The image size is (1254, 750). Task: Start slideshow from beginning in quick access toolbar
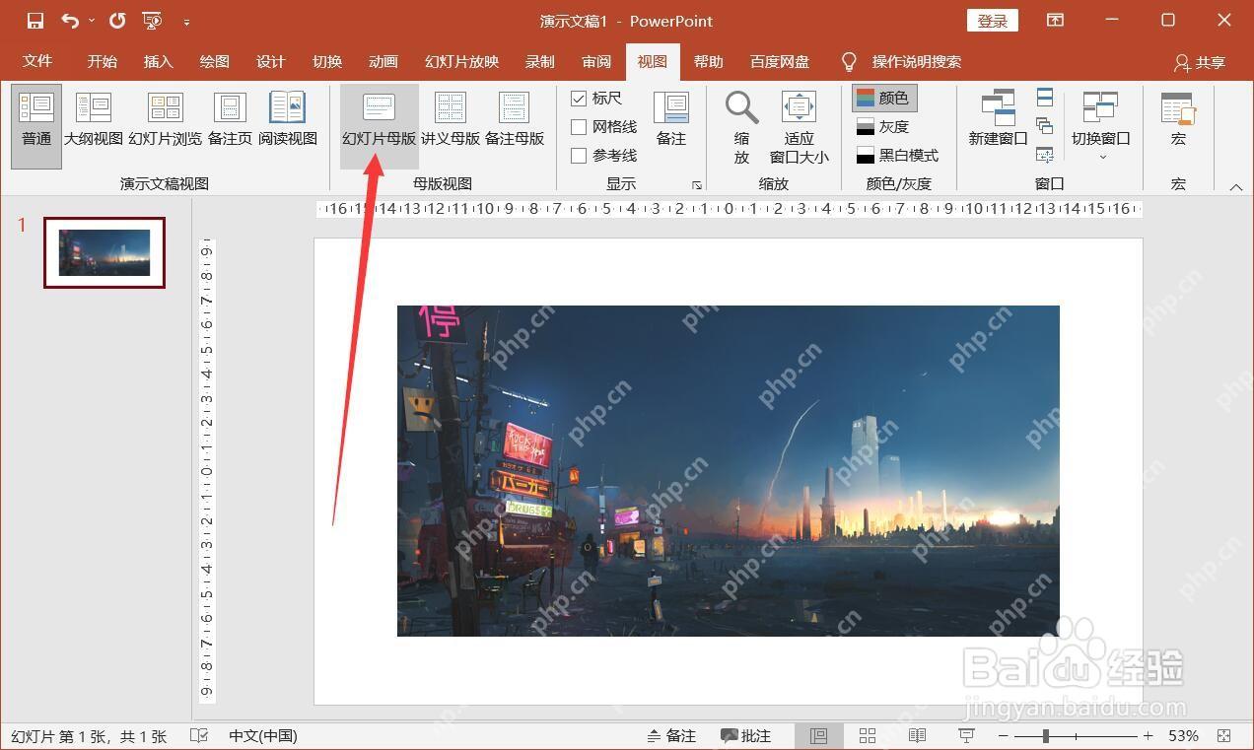pyautogui.click(x=153, y=20)
